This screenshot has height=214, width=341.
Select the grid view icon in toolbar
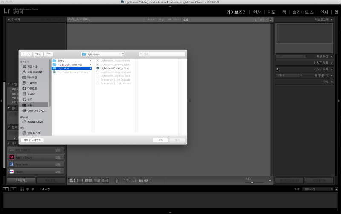click(72, 180)
